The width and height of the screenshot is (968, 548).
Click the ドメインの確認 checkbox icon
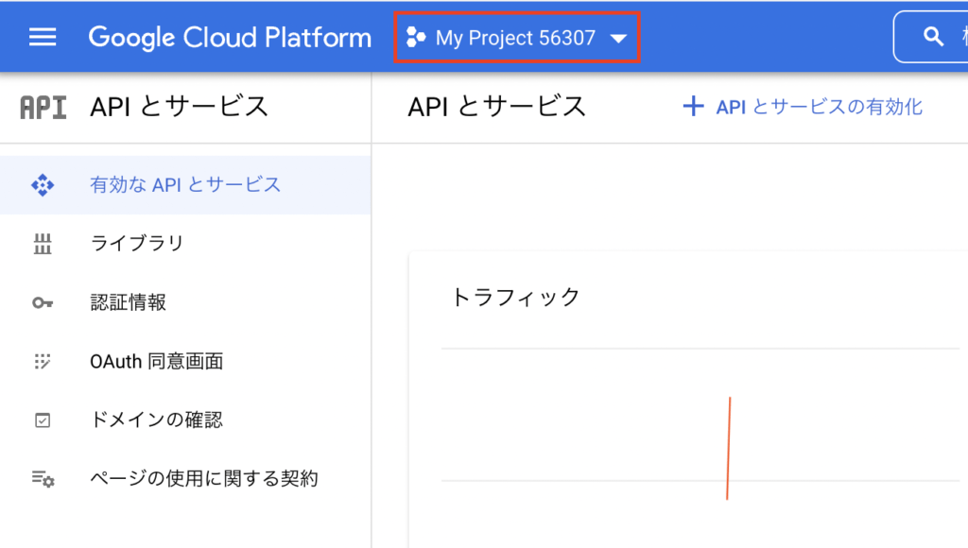click(43, 420)
